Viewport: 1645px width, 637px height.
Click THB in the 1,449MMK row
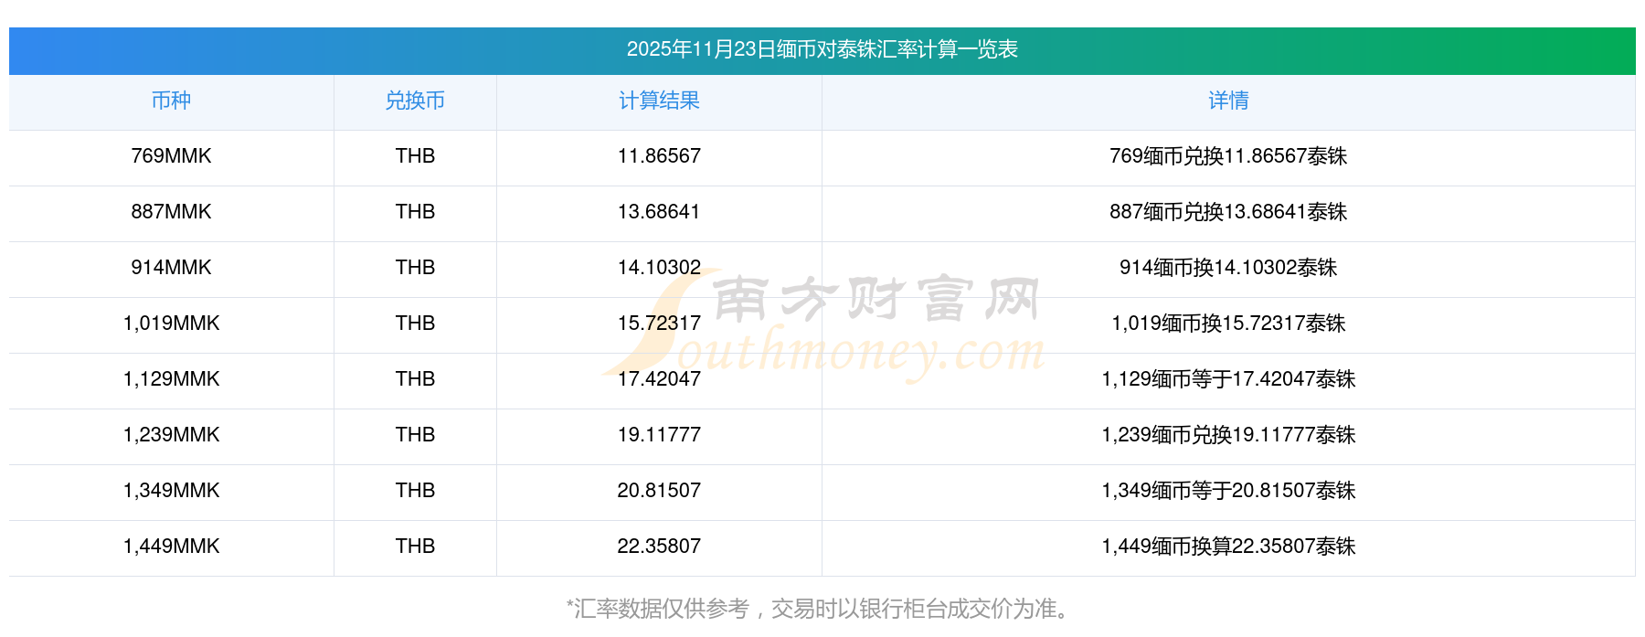tap(415, 547)
